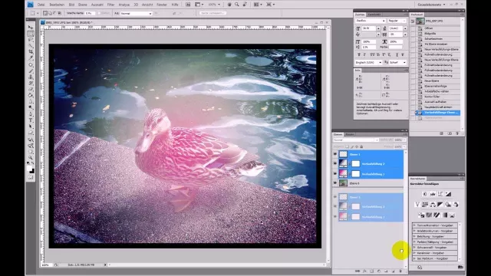Toggle Faux Bold in Zeichen panel
Image resolution: width=491 pixels, height=276 pixels.
coord(359,54)
